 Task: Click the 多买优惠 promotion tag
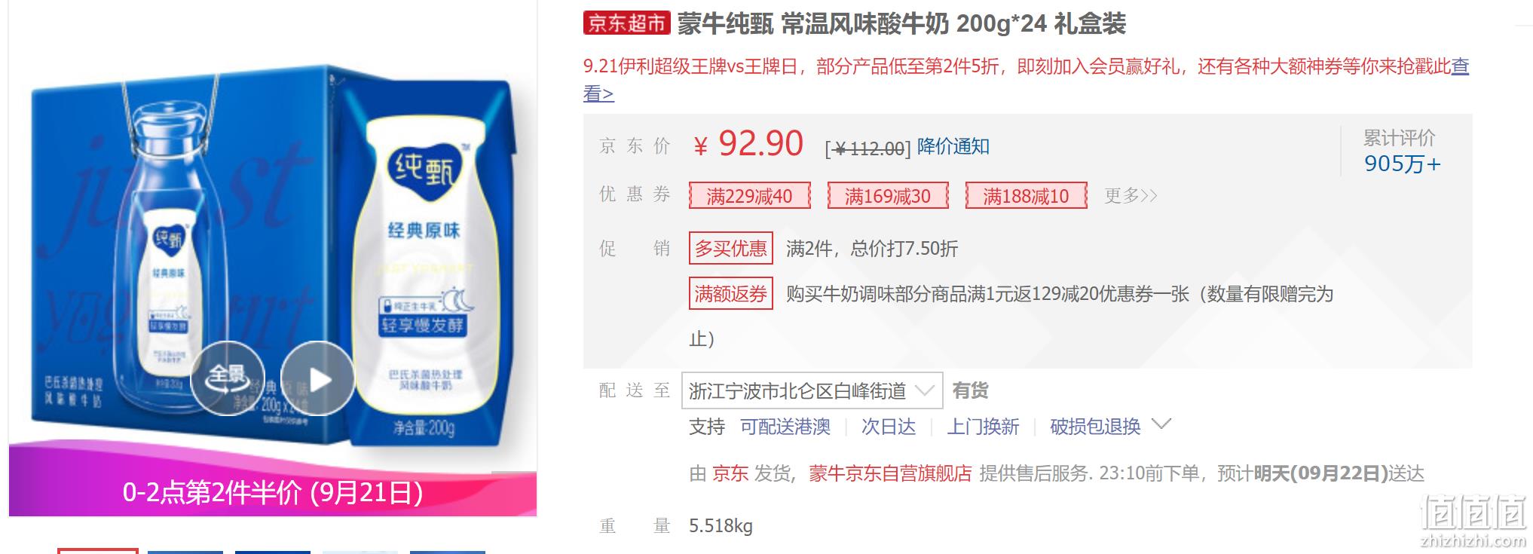point(731,248)
